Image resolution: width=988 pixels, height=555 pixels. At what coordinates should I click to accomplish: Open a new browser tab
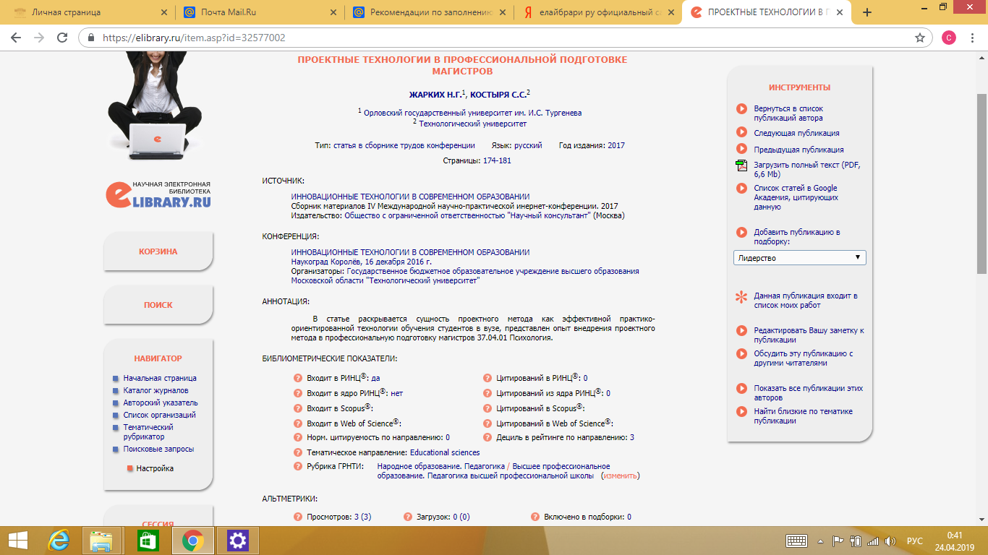[867, 12]
